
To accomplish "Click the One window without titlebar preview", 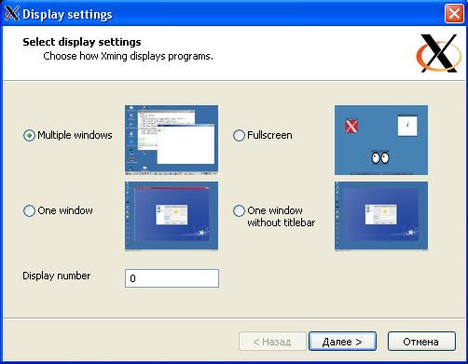I will pyautogui.click(x=381, y=216).
